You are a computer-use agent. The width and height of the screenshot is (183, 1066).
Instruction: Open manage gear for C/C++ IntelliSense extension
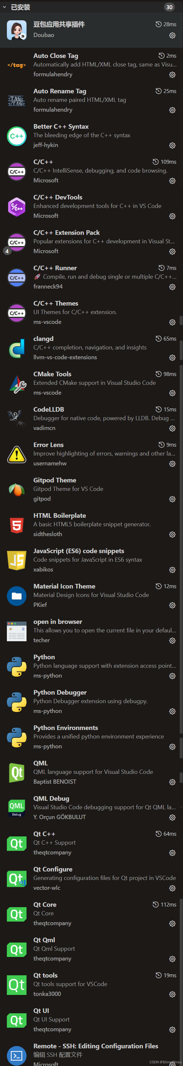(172, 181)
